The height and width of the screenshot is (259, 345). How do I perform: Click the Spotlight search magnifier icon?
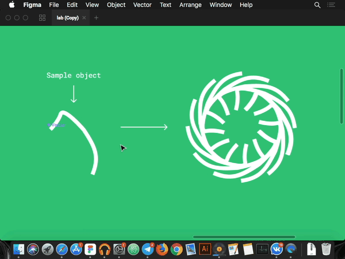317,5
